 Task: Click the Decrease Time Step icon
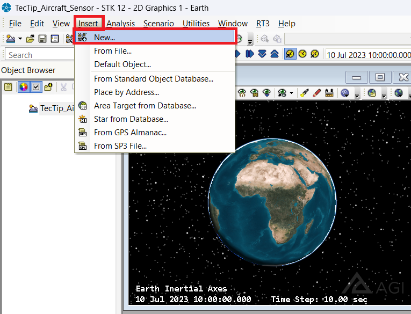262,54
